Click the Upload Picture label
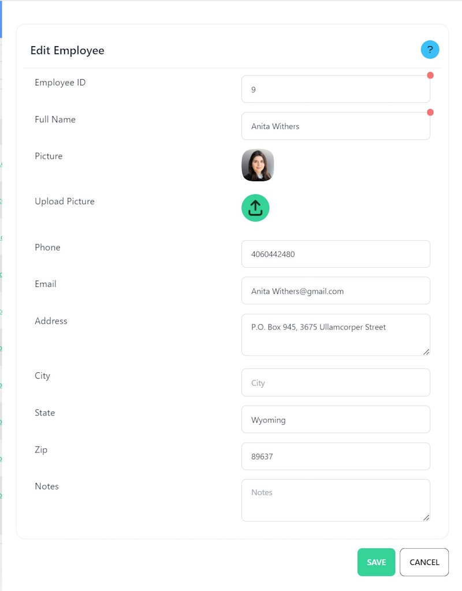462x591 pixels. coord(65,201)
